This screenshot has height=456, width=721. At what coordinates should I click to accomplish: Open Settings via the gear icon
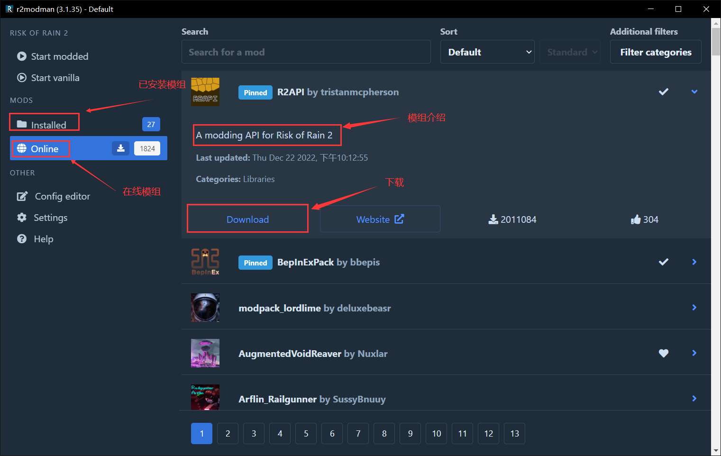click(x=22, y=218)
